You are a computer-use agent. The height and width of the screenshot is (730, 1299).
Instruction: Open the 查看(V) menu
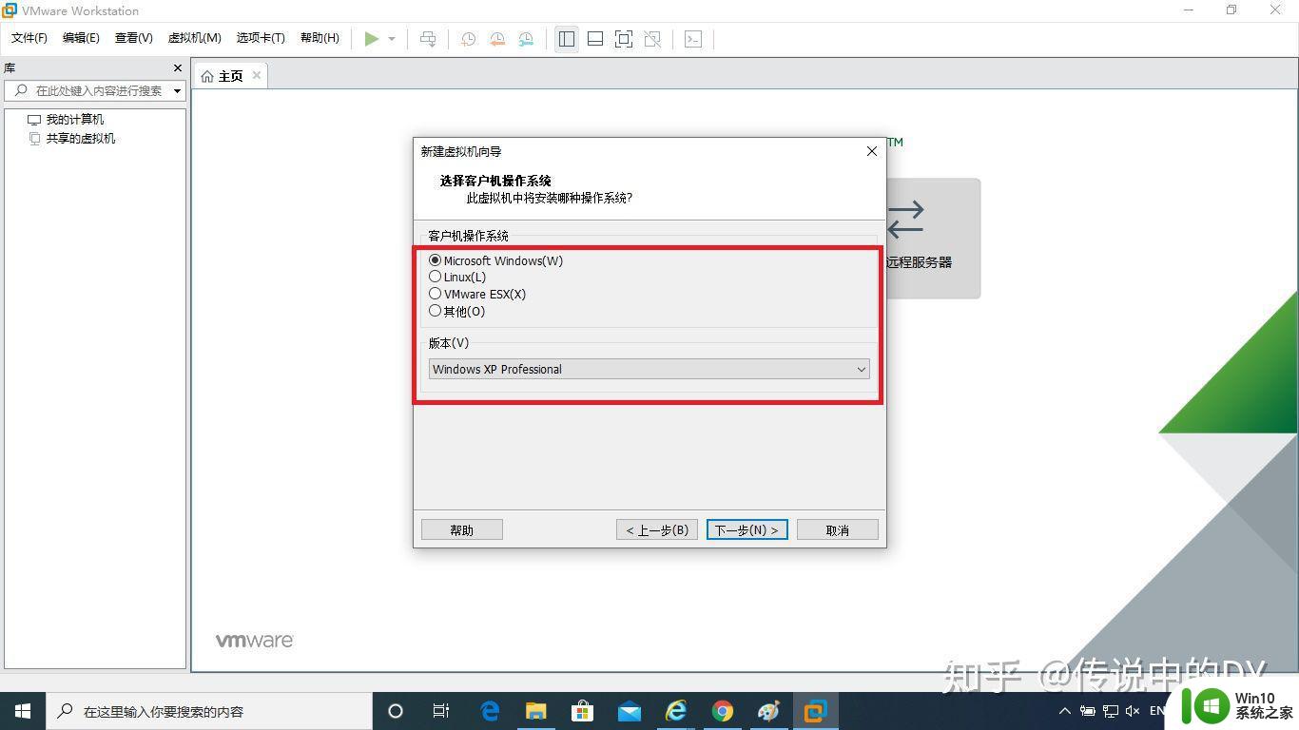[x=134, y=38]
